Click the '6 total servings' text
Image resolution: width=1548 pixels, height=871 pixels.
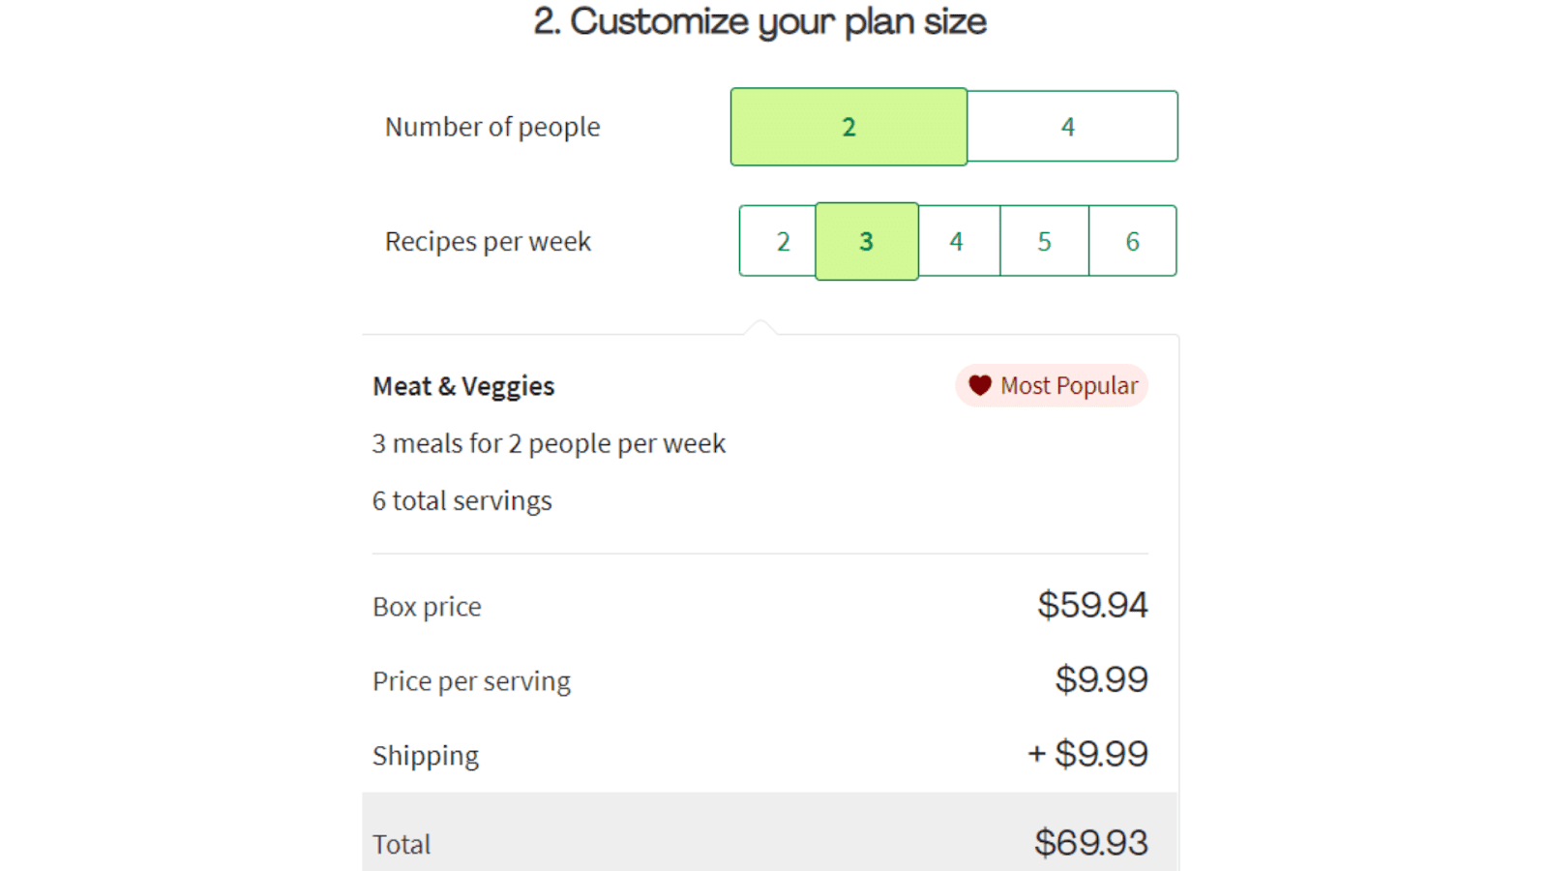tap(462, 500)
